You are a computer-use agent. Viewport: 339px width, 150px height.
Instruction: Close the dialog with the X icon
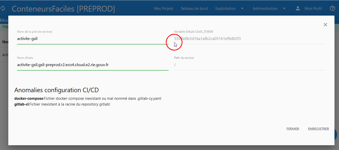point(325,25)
